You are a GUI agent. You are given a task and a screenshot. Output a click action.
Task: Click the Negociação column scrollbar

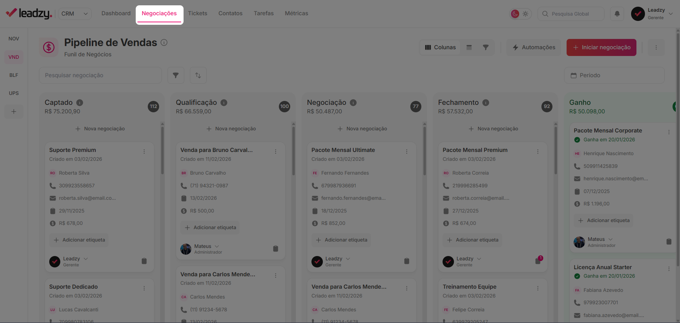pos(425,151)
